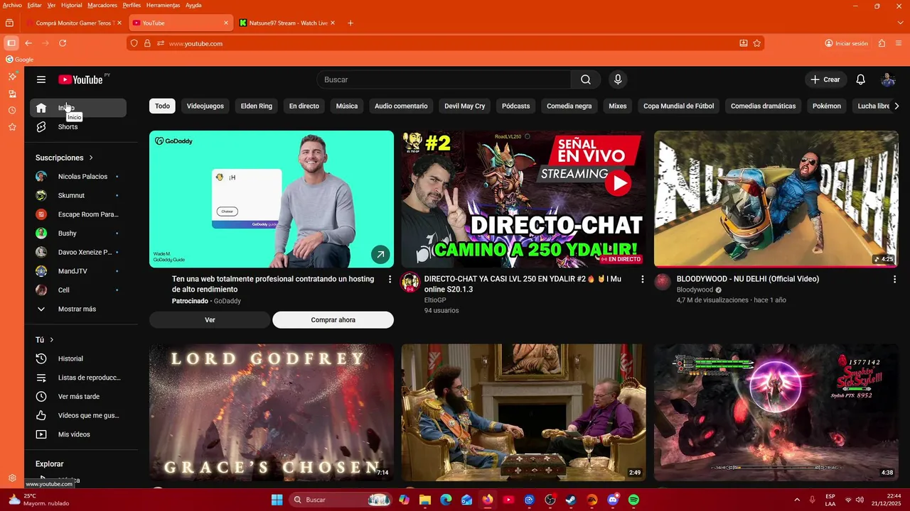Start voice search with microphone icon
This screenshot has height=511, width=910.
click(x=618, y=79)
